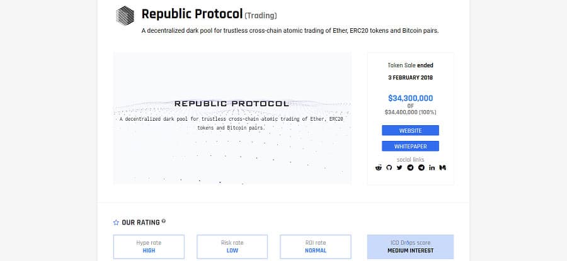Image resolution: width=567 pixels, height=261 pixels.
Task: Click the Republic Protocol page title
Action: pyautogui.click(x=191, y=14)
